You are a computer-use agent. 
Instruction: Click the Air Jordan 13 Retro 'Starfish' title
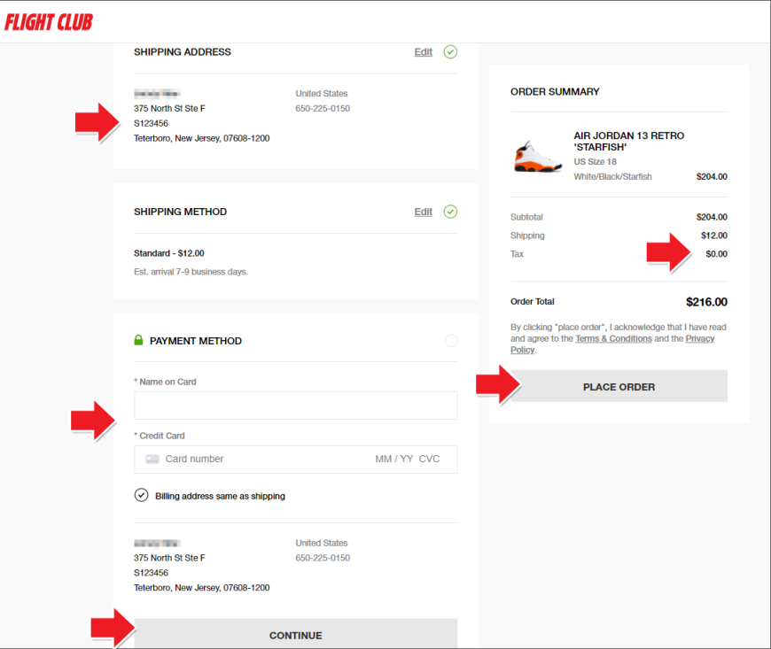coord(629,142)
